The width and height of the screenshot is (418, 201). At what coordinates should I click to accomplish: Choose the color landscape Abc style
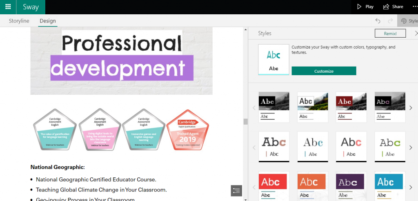[313, 107]
